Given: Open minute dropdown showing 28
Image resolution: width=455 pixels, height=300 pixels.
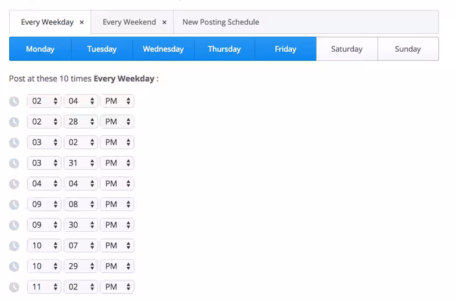Looking at the screenshot, I should point(81,122).
